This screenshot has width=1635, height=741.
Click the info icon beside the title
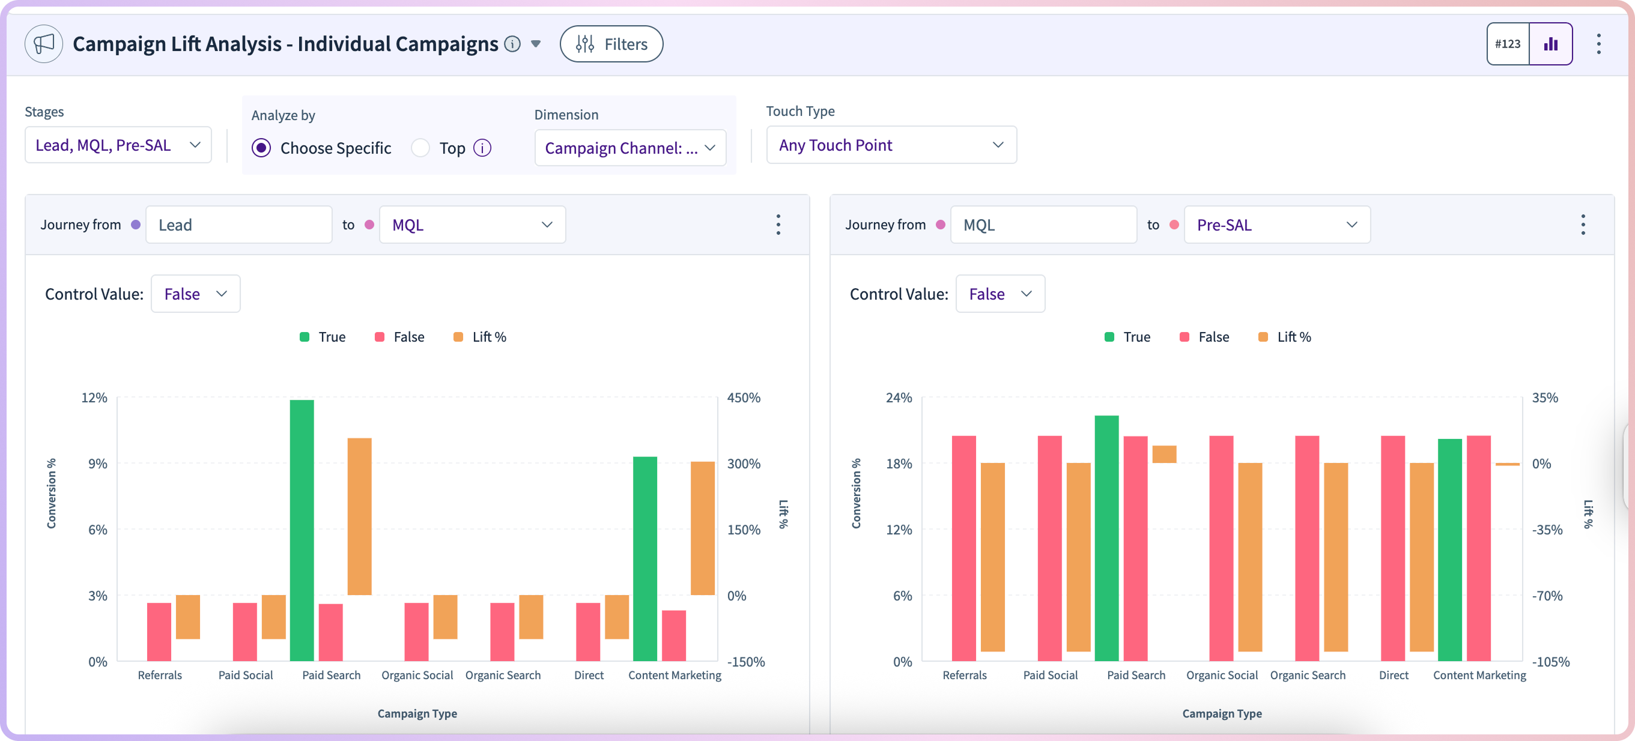pyautogui.click(x=512, y=44)
